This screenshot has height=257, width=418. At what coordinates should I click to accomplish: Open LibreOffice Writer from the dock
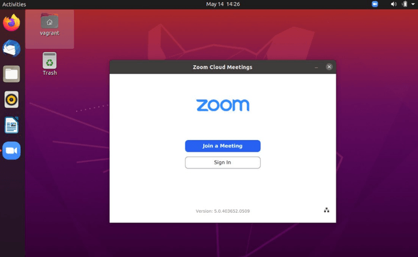click(12, 125)
